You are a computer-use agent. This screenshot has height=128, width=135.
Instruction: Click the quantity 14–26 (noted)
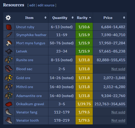tap(62, 78)
